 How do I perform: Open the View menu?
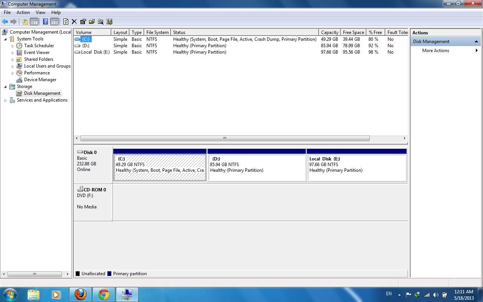tap(40, 12)
